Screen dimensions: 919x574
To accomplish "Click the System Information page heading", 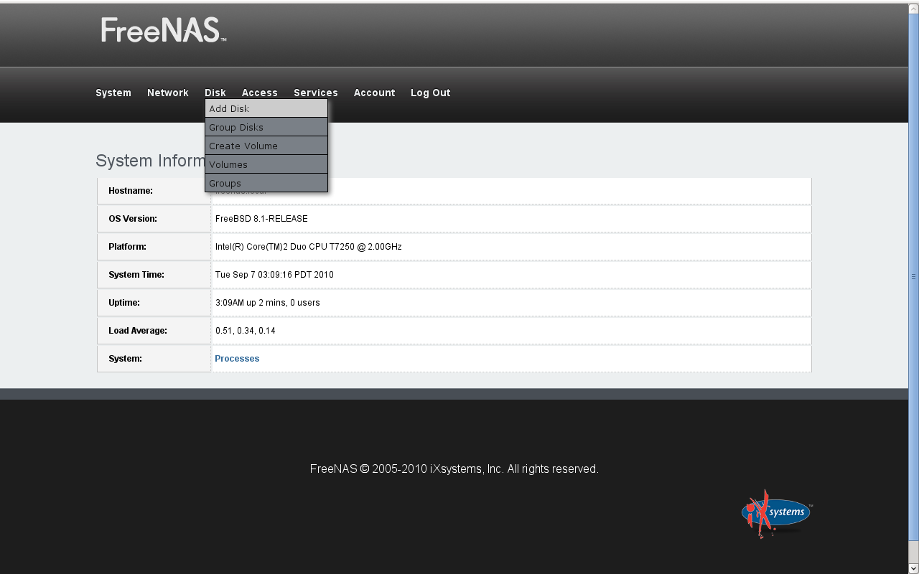I will tap(151, 161).
